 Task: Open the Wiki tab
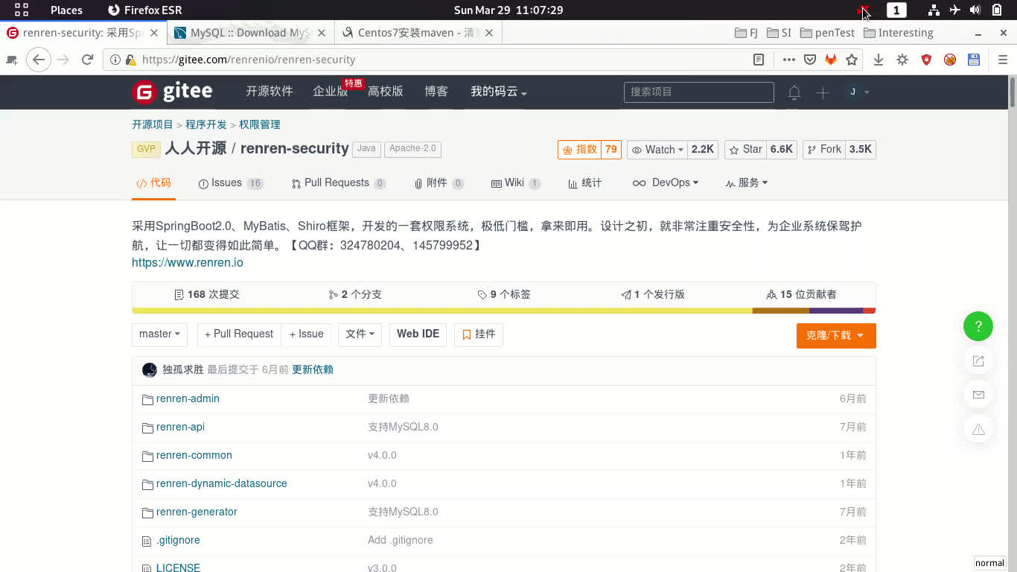516,183
